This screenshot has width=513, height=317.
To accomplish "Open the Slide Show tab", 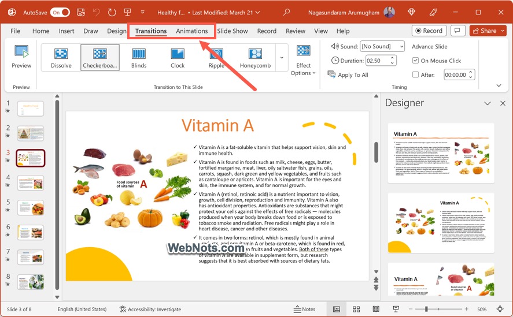I will (x=232, y=31).
